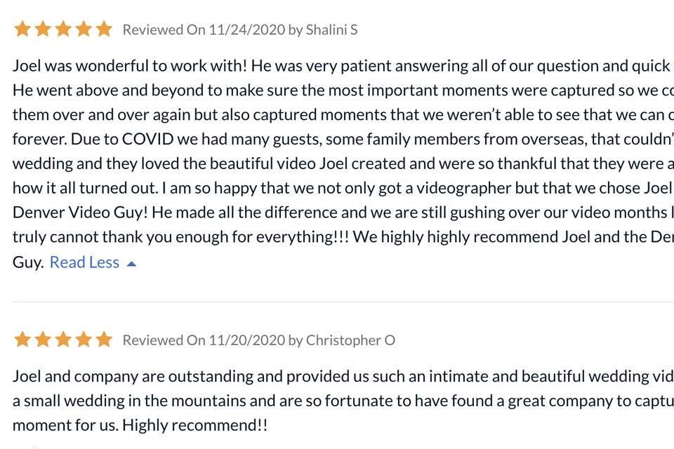Viewport: 674px width, 449px height.
Task: Click the Shalini S review body text
Action: pos(343,163)
